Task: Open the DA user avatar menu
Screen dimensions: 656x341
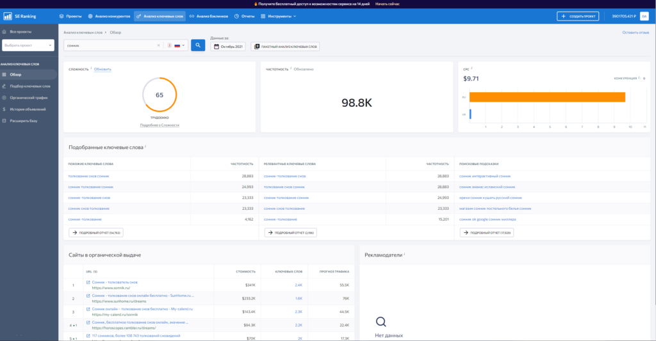Action: click(644, 16)
